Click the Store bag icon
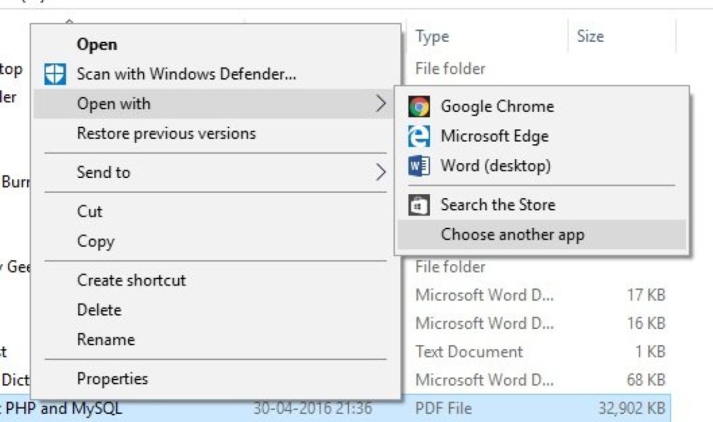The height and width of the screenshot is (422, 713). tap(419, 205)
